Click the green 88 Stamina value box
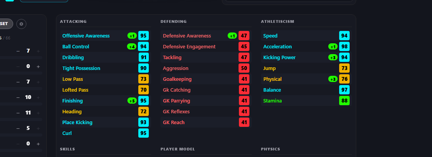Image resolution: width=432 pixels, height=157 pixels. 344,101
